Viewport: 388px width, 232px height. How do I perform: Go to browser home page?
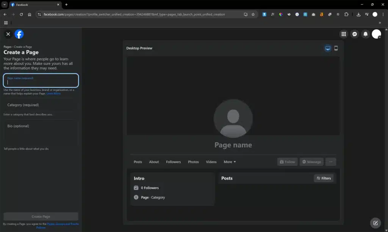pyautogui.click(x=30, y=14)
